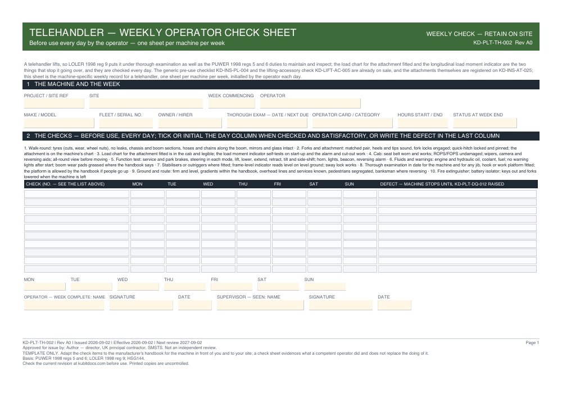
Task: Click the last row CHECK cell
Action: click(x=76, y=269)
